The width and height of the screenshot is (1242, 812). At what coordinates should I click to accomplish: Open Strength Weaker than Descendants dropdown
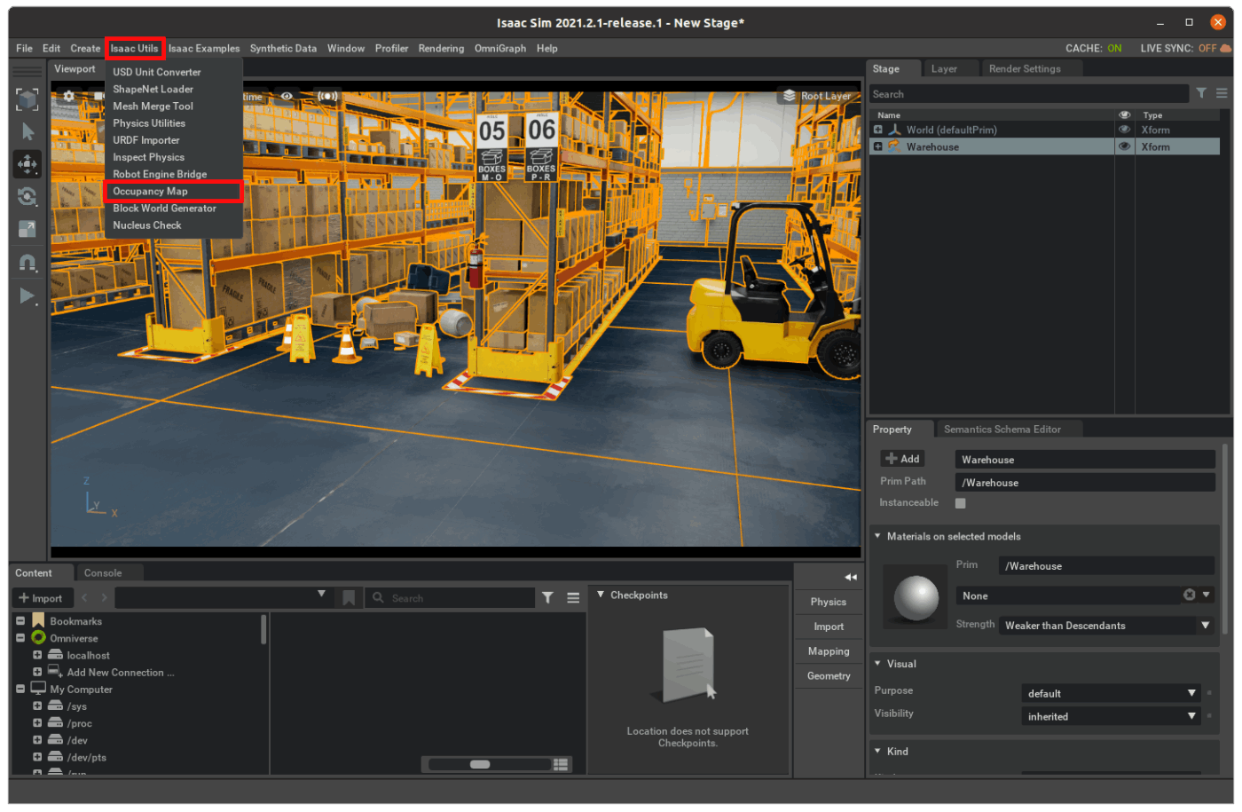(x=1106, y=626)
